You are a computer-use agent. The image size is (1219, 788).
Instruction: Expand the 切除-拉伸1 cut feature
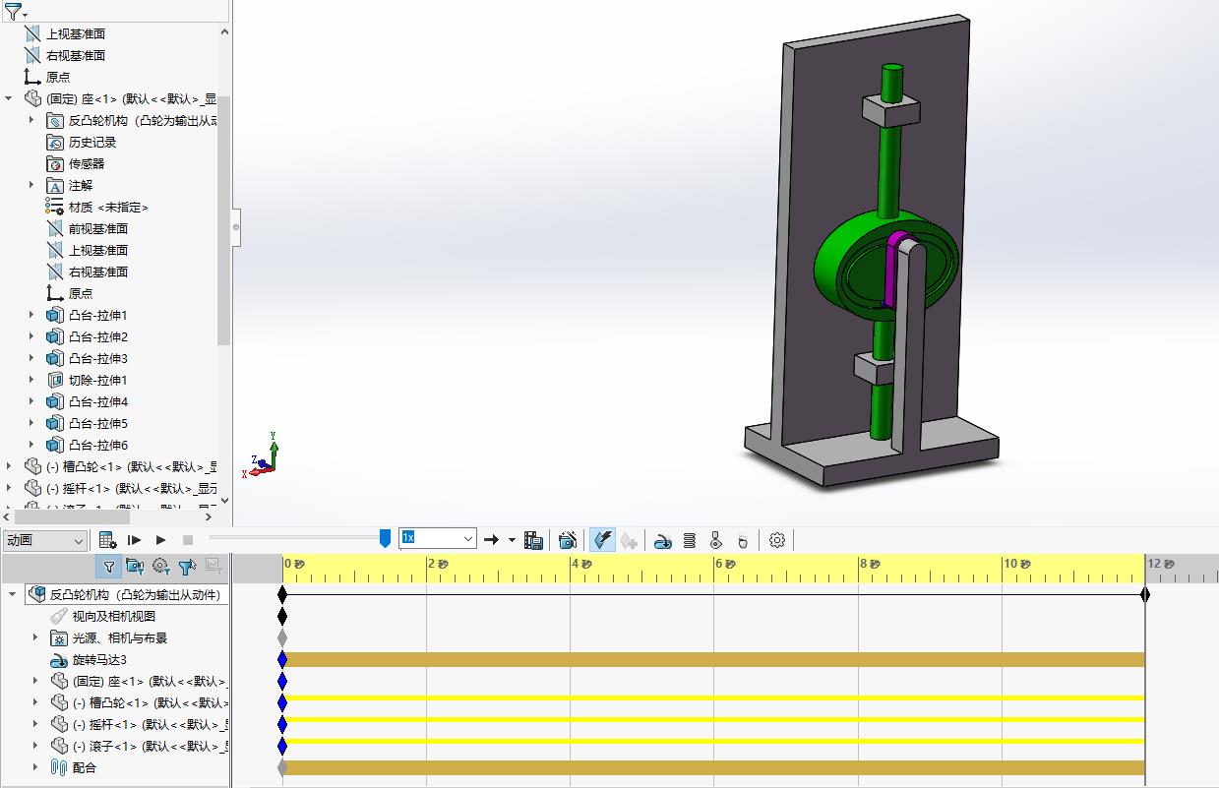coord(31,380)
